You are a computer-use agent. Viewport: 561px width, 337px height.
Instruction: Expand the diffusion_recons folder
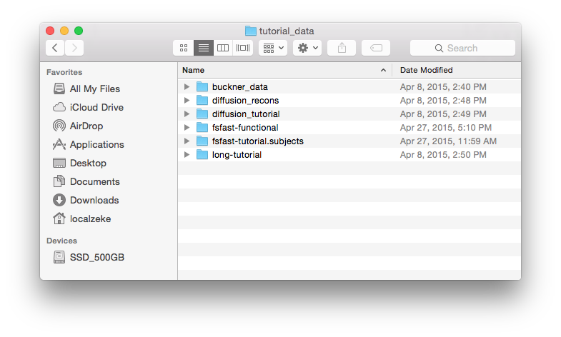(187, 101)
